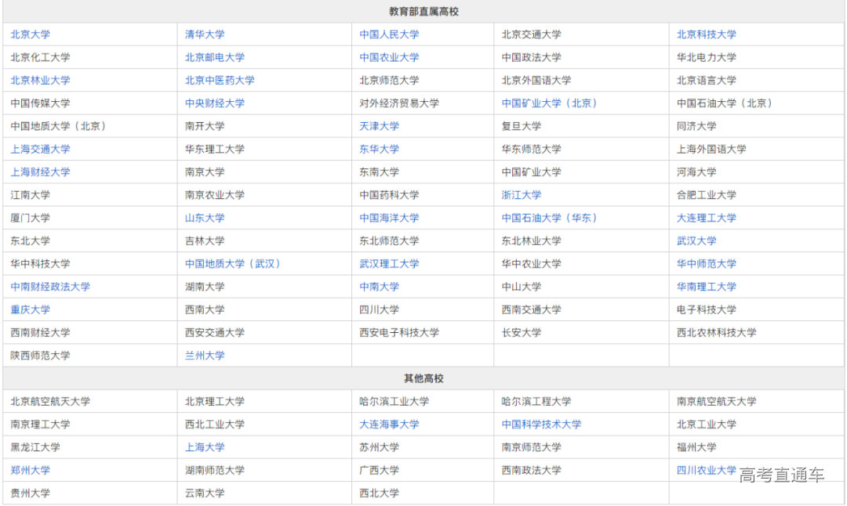847x506 pixels.
Task: Select the 教育部直属高校 section header
Action: point(423,12)
